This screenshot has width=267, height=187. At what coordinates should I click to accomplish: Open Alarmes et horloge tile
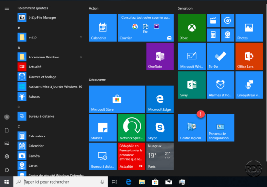tap(220, 85)
